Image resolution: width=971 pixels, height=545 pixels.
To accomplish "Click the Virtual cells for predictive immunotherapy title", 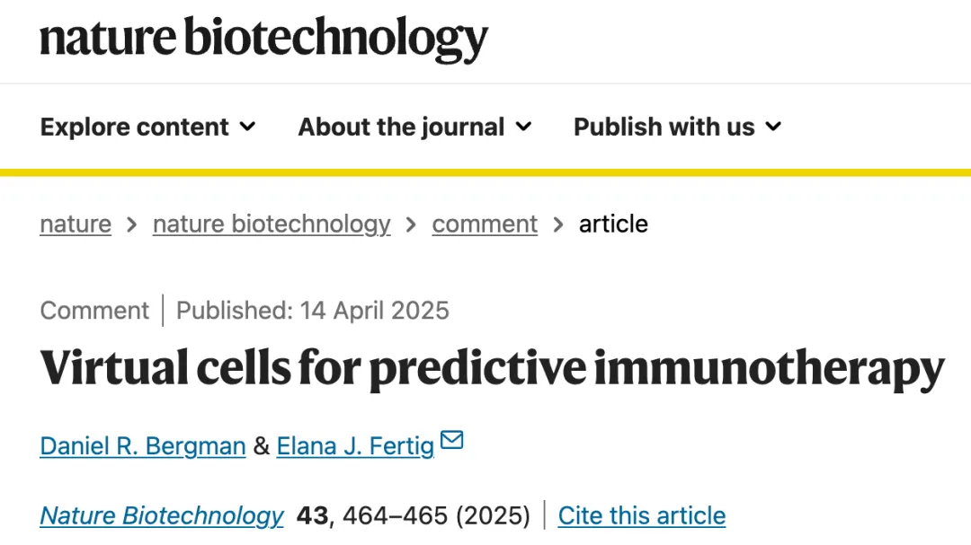I will pos(493,368).
